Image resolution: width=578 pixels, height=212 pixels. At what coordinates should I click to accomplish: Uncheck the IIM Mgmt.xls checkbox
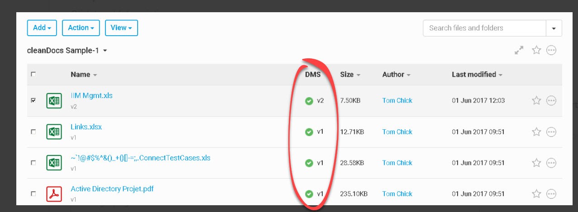click(33, 101)
